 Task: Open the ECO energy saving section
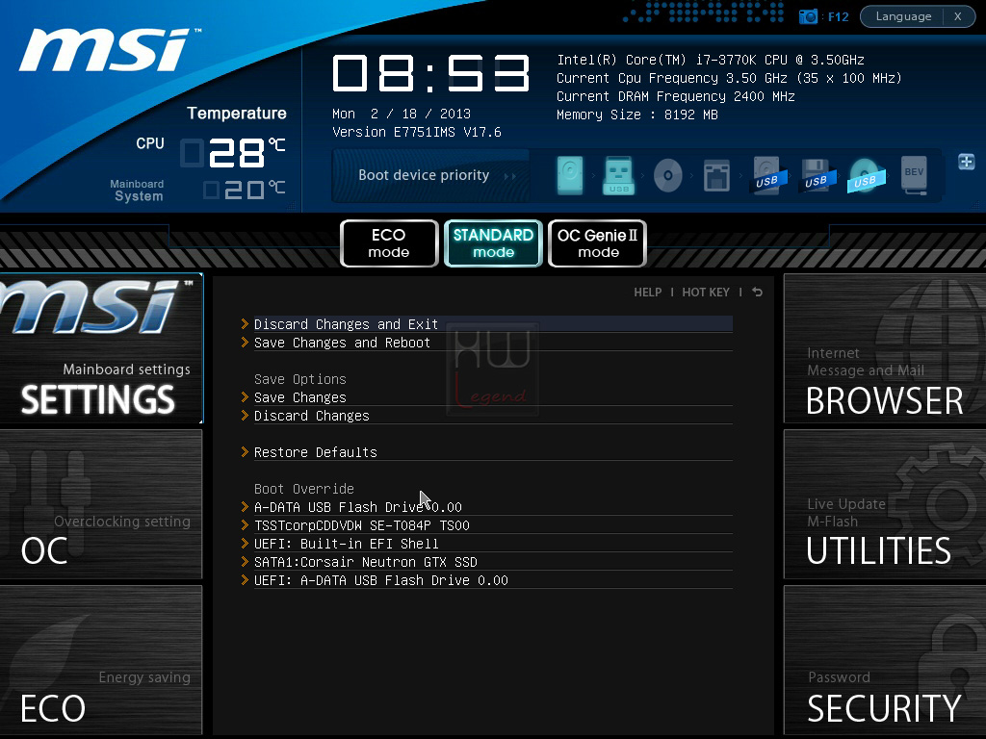[x=101, y=660]
